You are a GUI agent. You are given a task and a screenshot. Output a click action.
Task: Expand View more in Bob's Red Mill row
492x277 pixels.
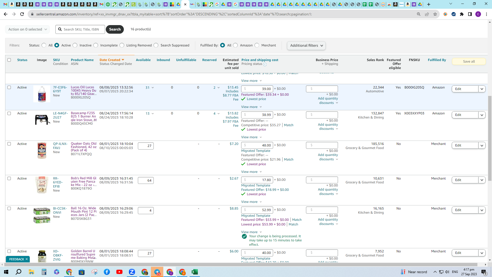[x=251, y=202]
